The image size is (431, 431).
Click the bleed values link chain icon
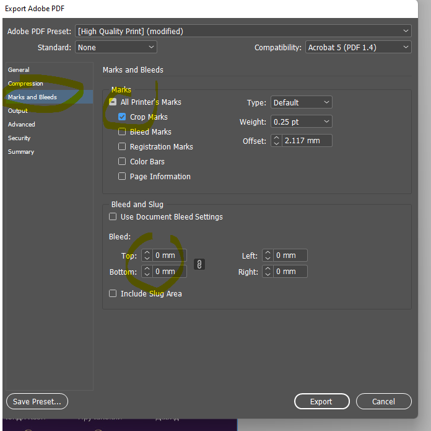click(x=199, y=264)
